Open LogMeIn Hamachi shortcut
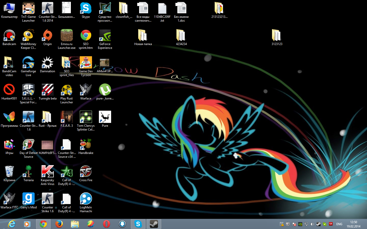The height and width of the screenshot is (229, 367). click(x=86, y=203)
